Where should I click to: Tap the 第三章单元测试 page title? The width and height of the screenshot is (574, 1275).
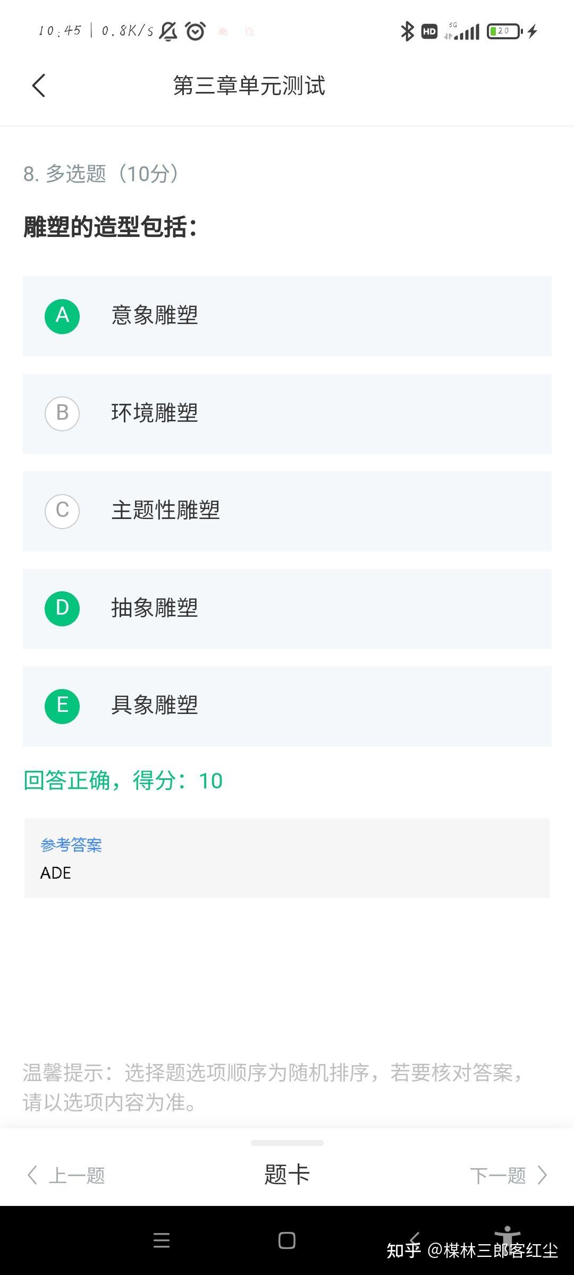pos(249,86)
